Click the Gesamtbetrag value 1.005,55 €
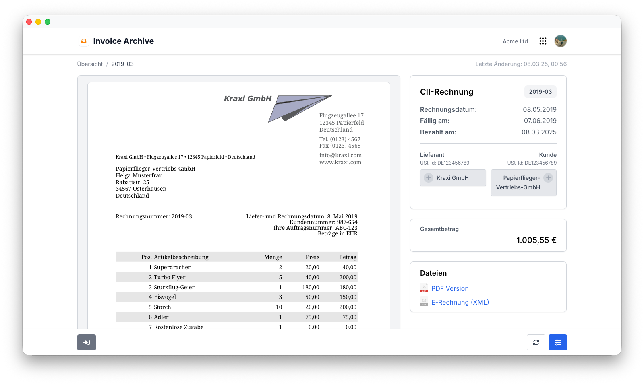 tap(536, 240)
